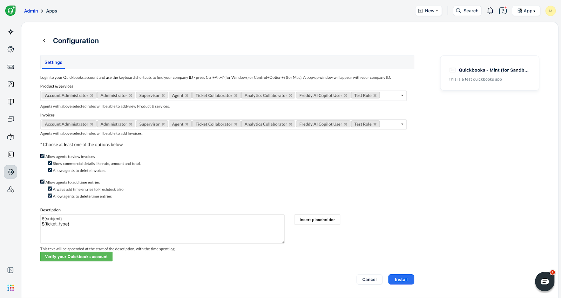Toggle Show commercial details checkbox
The height and width of the screenshot is (298, 561).
pos(50,163)
